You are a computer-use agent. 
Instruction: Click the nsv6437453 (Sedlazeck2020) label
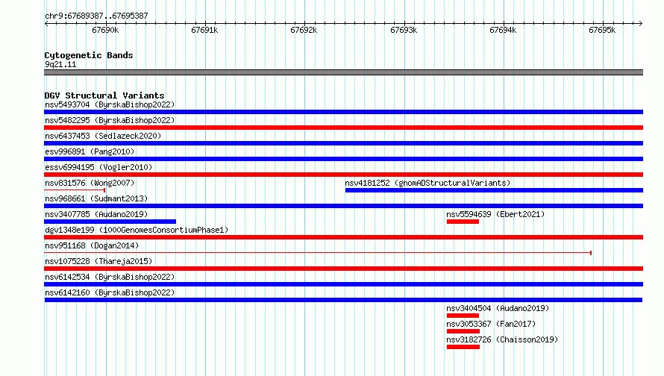click(x=103, y=136)
